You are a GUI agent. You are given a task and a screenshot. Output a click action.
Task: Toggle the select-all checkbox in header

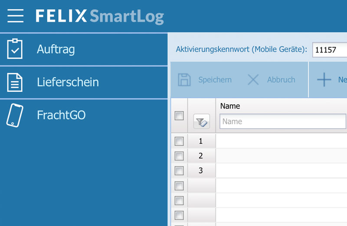[x=179, y=116]
